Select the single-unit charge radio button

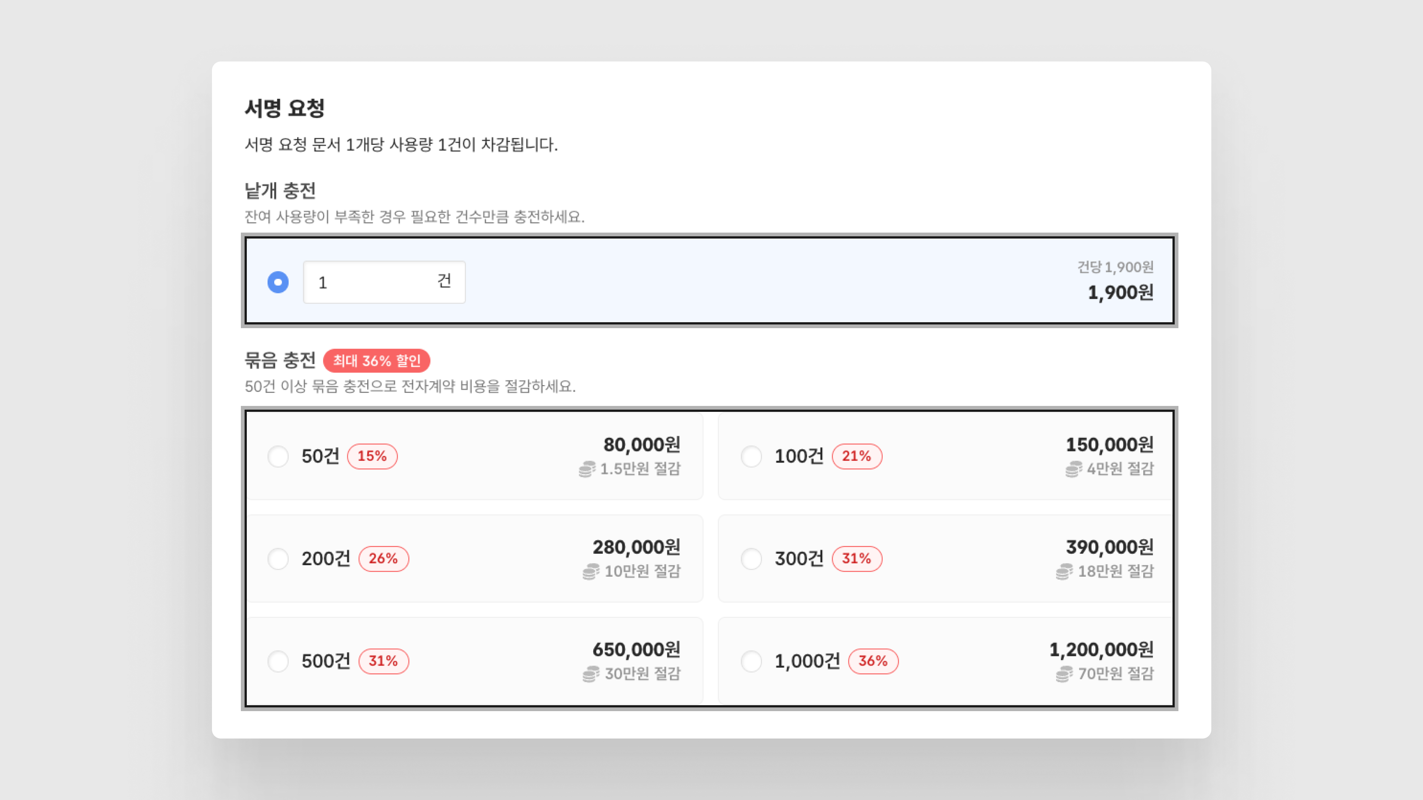(278, 282)
